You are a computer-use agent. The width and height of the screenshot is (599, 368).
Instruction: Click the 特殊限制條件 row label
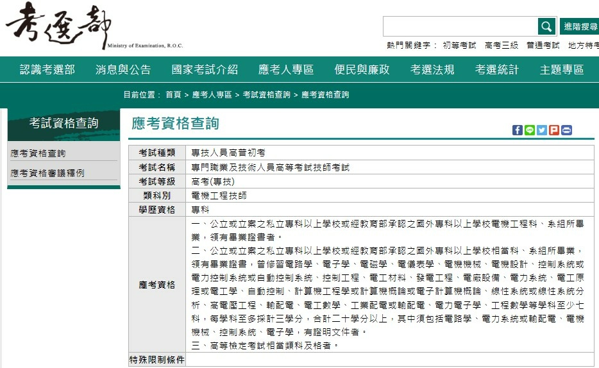(x=157, y=360)
